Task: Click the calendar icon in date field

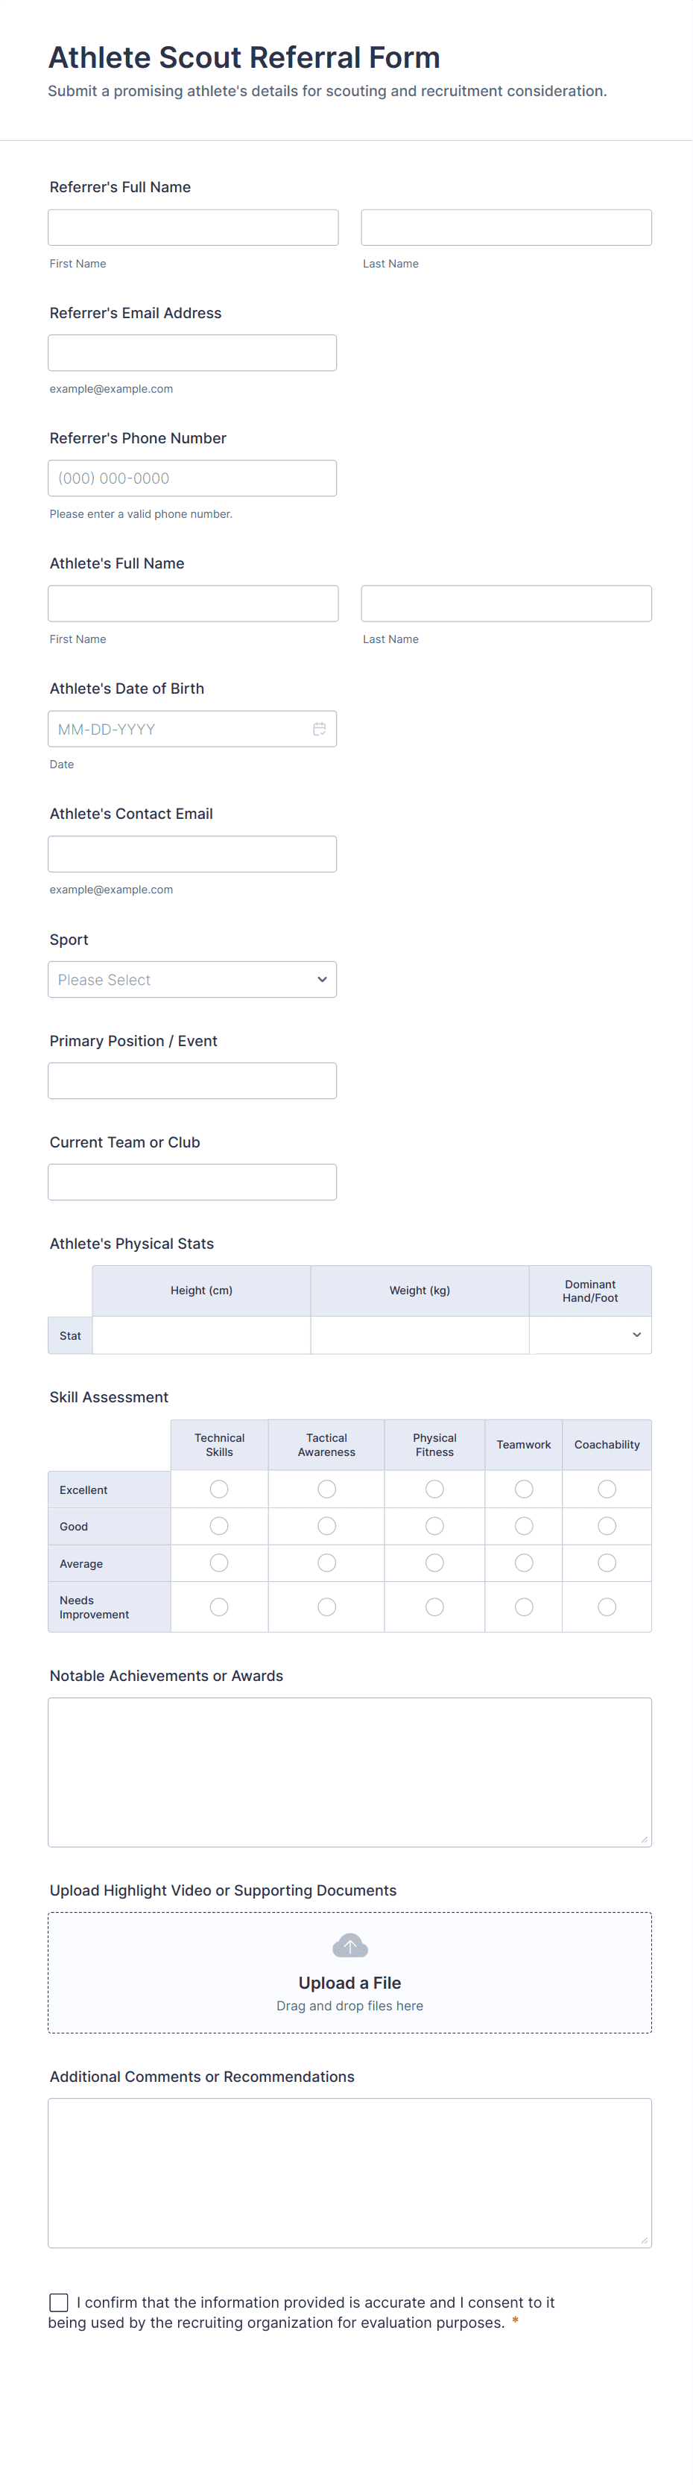Action: click(320, 729)
